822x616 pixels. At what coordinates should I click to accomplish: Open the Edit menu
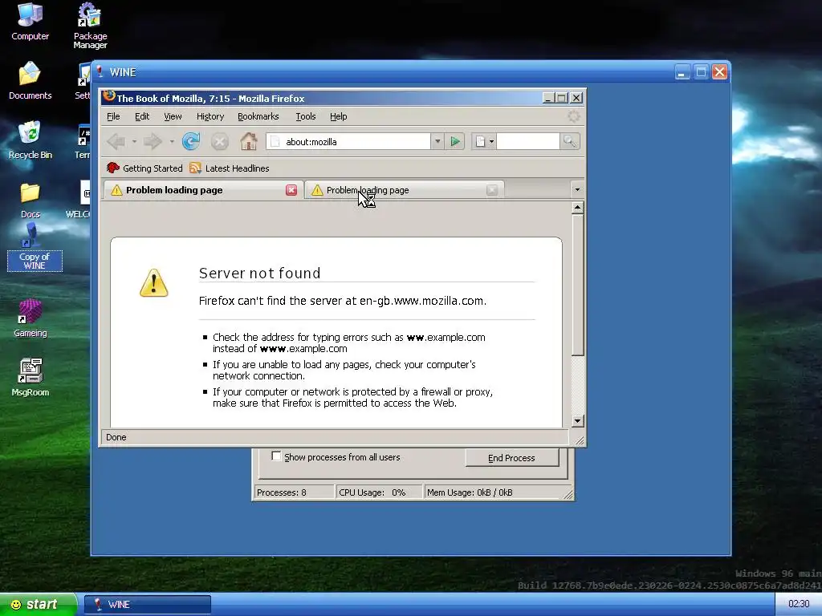click(x=142, y=116)
